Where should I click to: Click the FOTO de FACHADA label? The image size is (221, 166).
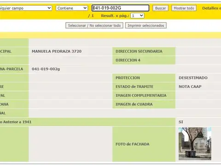click(x=132, y=144)
